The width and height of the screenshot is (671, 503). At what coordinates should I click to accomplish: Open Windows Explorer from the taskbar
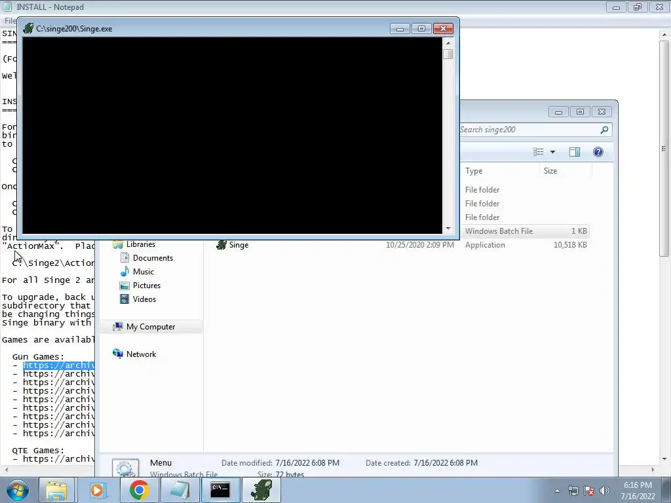[x=56, y=490]
